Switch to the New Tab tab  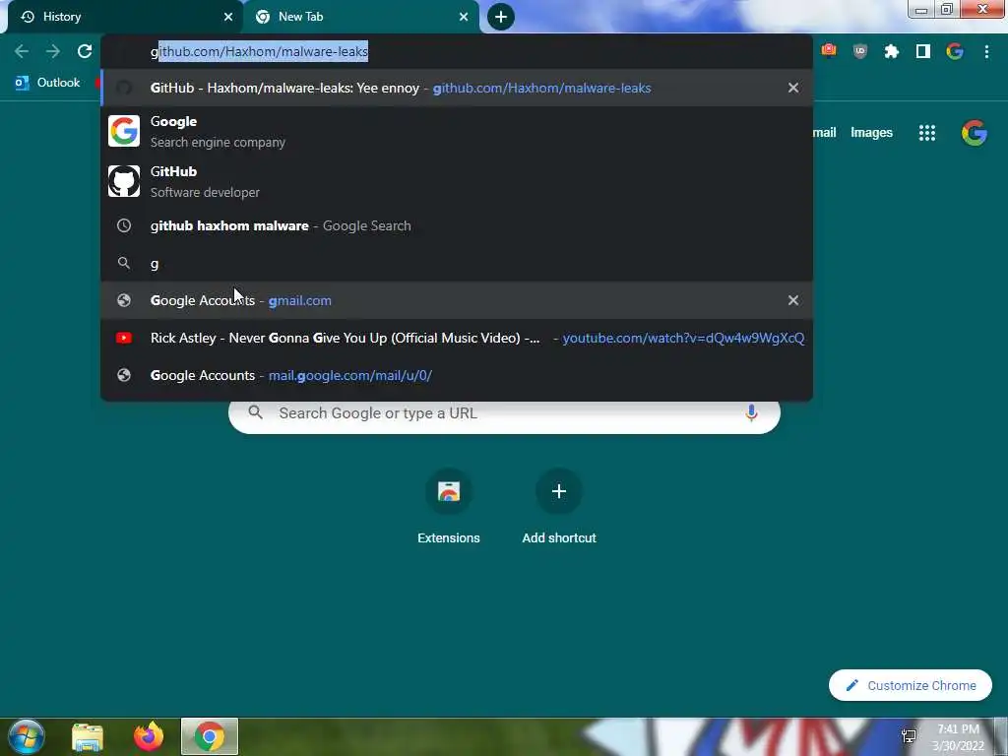point(360,17)
